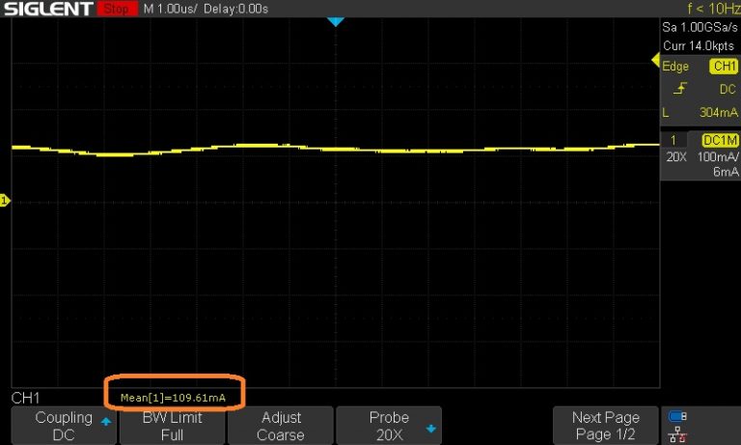Toggle the BW Limit Full setting
Viewport: 741px width, 445px height.
[x=172, y=426]
